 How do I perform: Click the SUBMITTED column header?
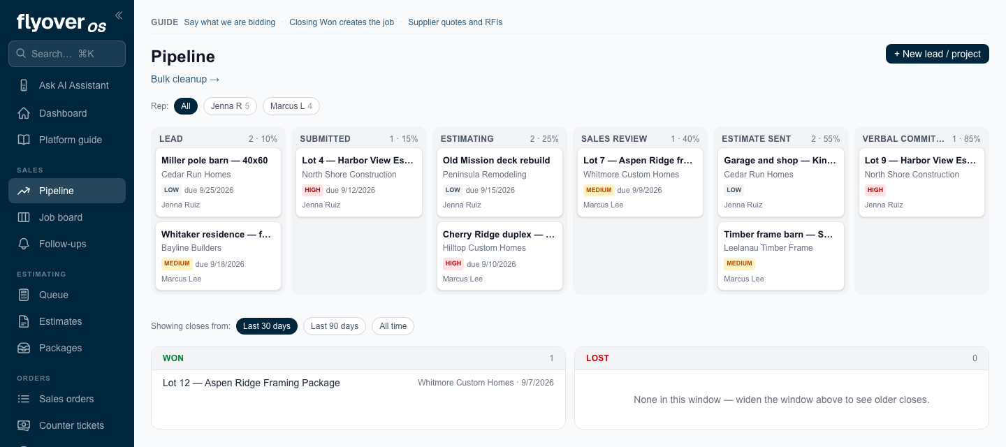[x=325, y=139]
